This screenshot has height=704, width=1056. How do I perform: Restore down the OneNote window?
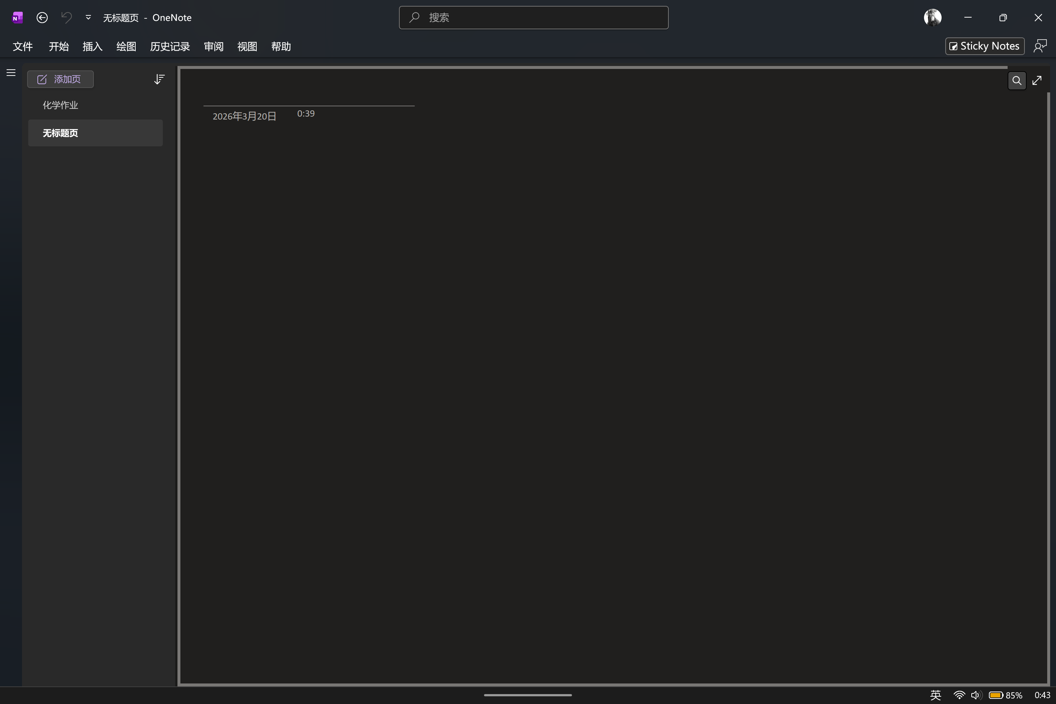[1003, 18]
